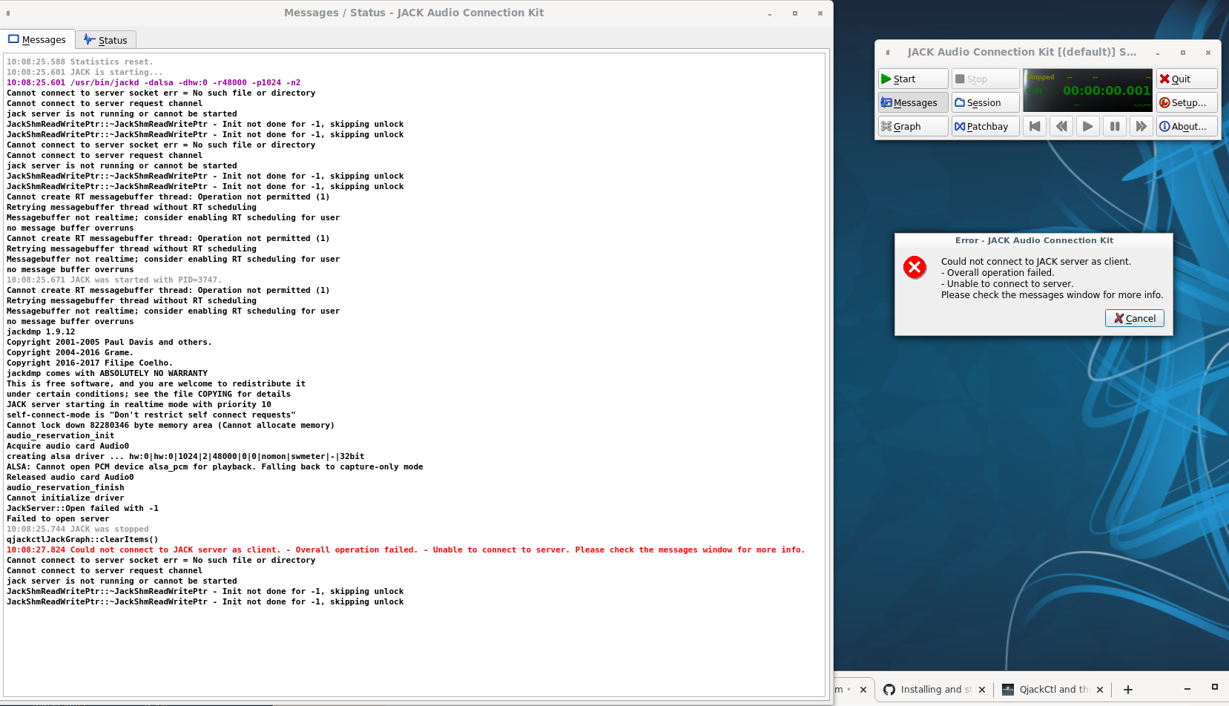The width and height of the screenshot is (1229, 706).
Task: Start transport play
Action: [x=1088, y=126]
